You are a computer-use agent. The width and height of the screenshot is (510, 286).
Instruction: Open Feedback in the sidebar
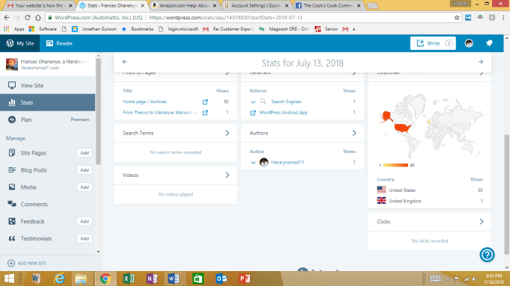[32, 221]
